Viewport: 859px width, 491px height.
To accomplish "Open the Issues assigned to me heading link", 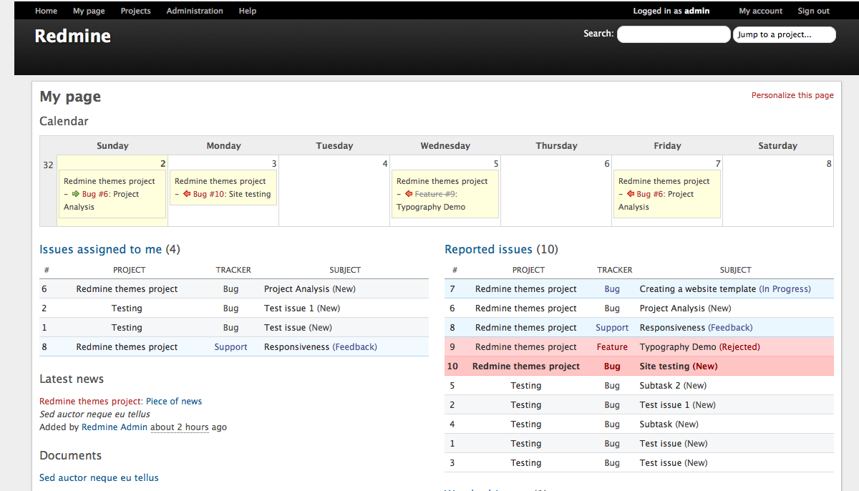I will click(101, 249).
